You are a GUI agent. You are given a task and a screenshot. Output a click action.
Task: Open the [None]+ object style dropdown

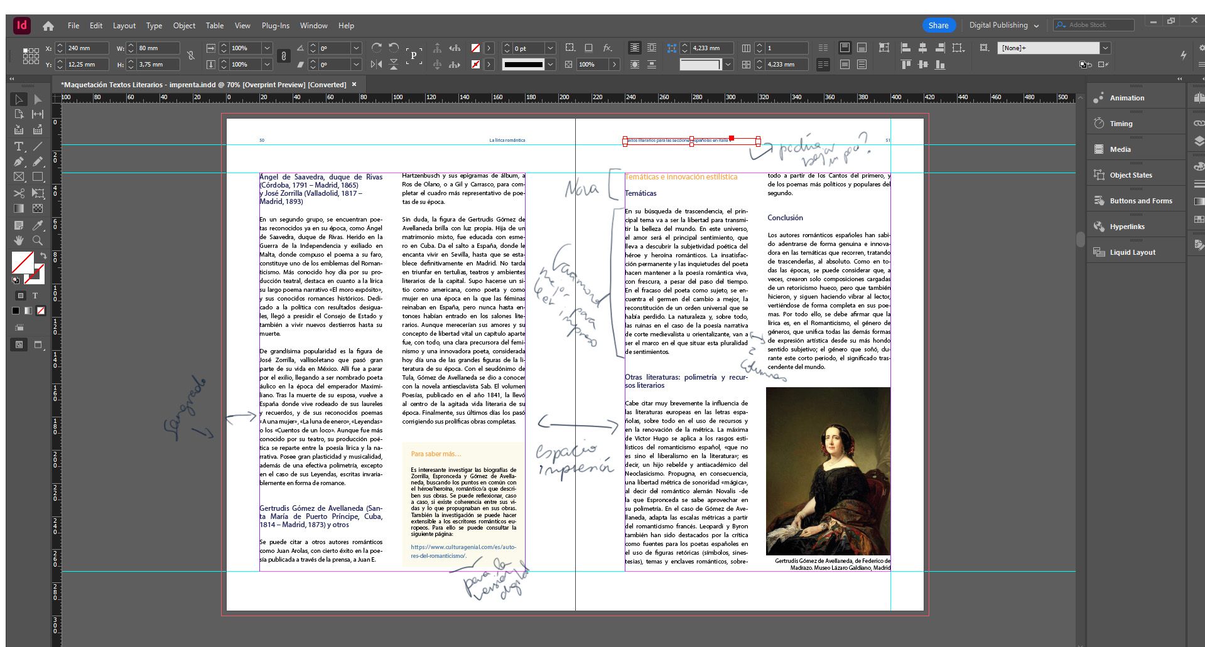pyautogui.click(x=1105, y=48)
